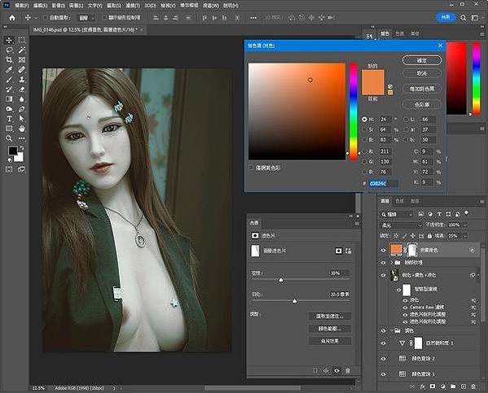Click the new group folder icon in Layers panel
Viewport: 488px width, 393px height.
(453, 386)
